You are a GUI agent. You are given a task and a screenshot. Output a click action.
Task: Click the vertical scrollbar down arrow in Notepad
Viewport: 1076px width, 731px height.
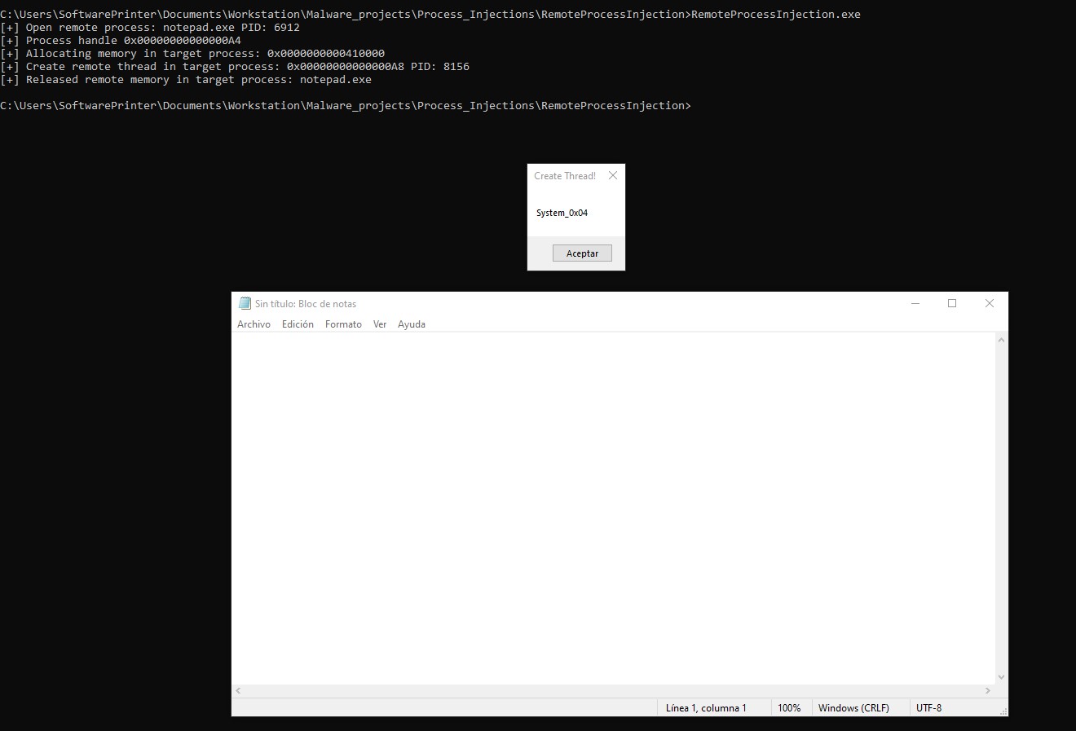(x=1002, y=677)
